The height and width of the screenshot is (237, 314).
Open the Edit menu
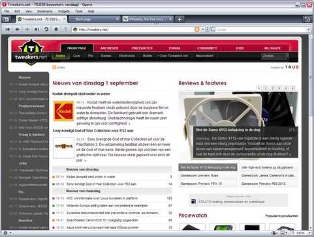17,11
